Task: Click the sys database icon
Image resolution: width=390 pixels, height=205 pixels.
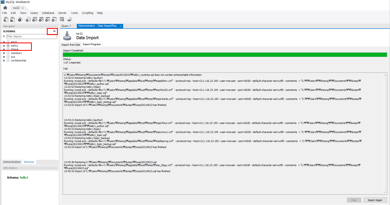Action: pos(8,57)
